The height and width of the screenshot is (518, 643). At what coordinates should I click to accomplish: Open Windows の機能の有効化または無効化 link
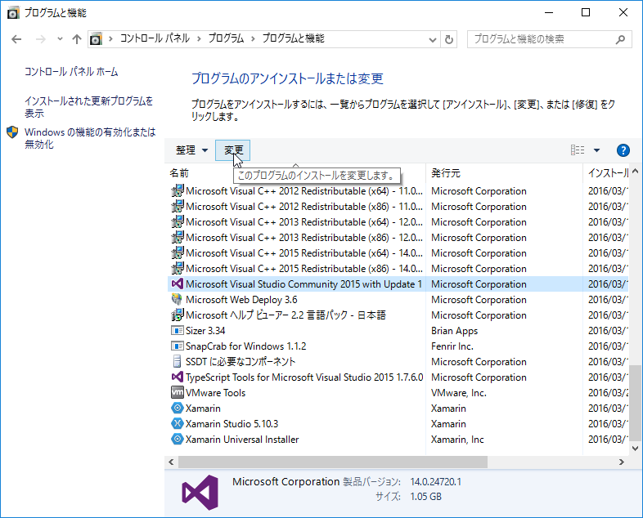[90, 138]
